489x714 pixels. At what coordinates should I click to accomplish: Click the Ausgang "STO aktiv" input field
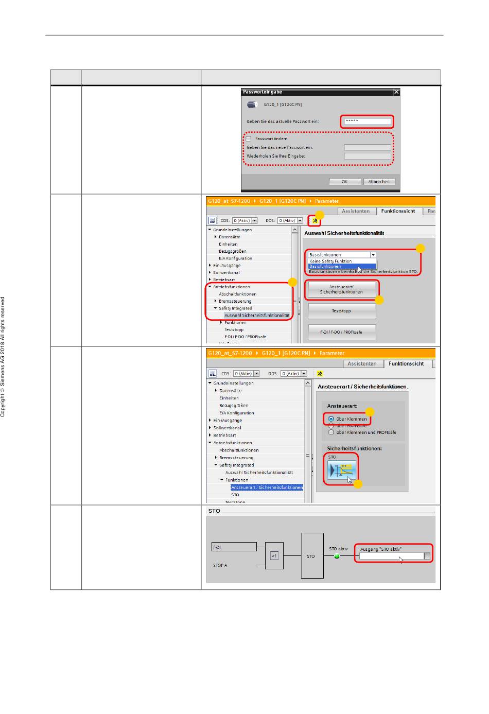click(391, 556)
